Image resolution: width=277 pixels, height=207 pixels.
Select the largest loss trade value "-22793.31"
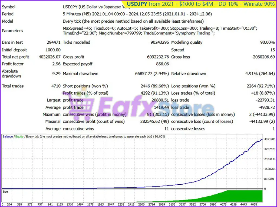(265, 100)
